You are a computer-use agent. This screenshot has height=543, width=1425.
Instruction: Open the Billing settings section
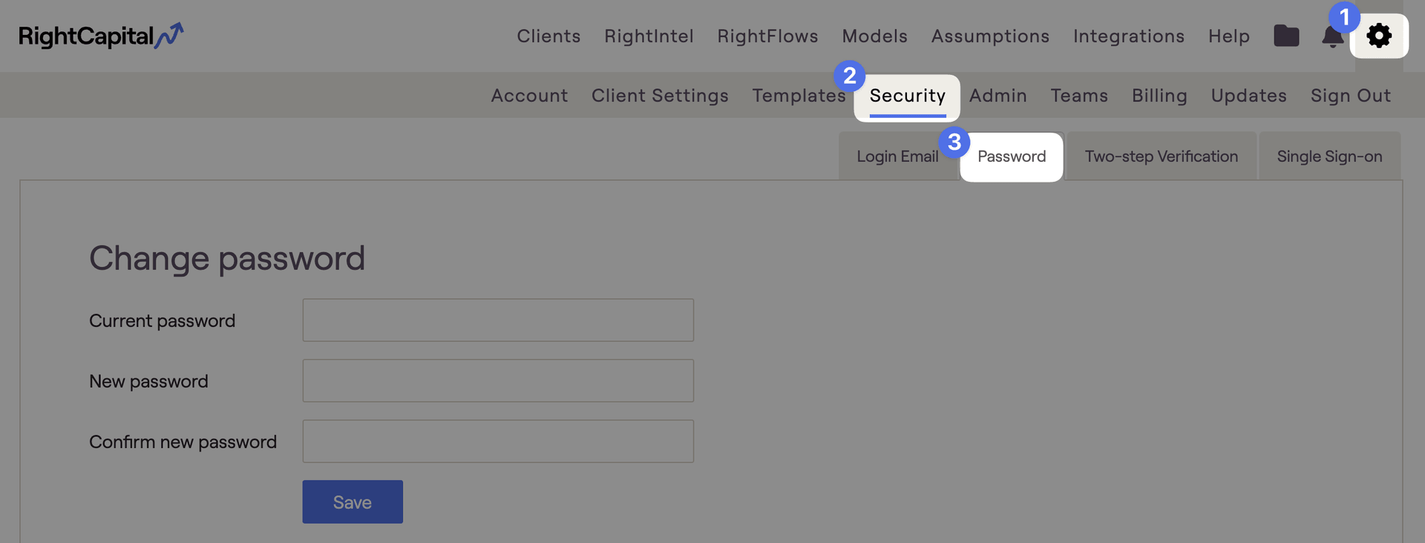[x=1159, y=96]
